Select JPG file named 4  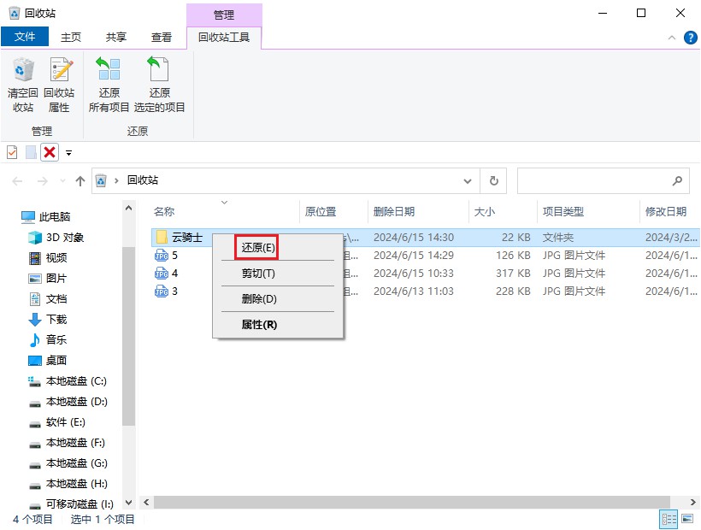tap(174, 273)
